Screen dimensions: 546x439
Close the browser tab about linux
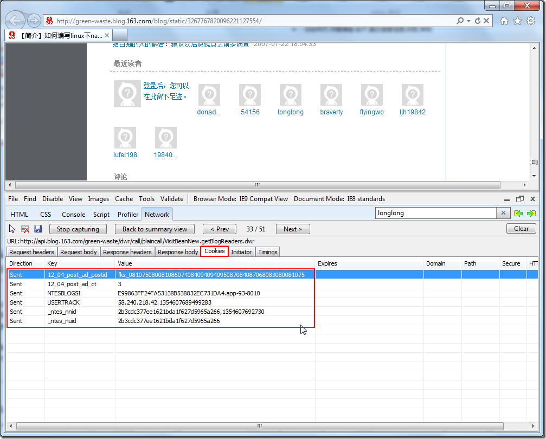point(107,35)
